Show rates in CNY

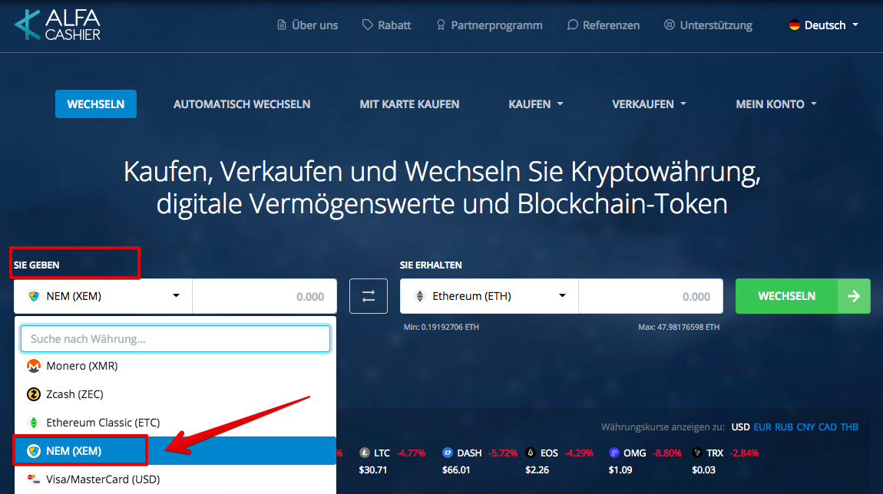coord(805,427)
